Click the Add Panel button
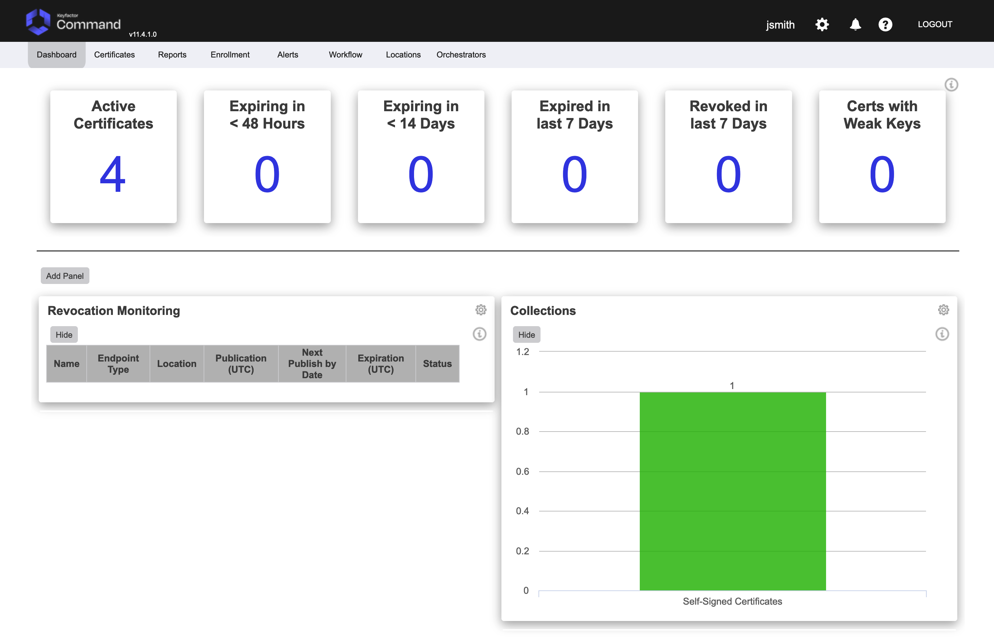 pyautogui.click(x=65, y=276)
